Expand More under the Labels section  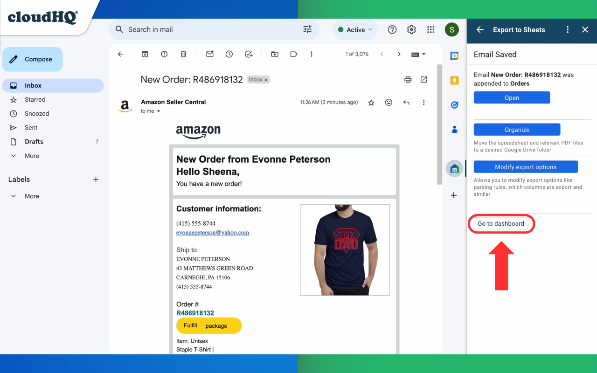click(x=31, y=196)
